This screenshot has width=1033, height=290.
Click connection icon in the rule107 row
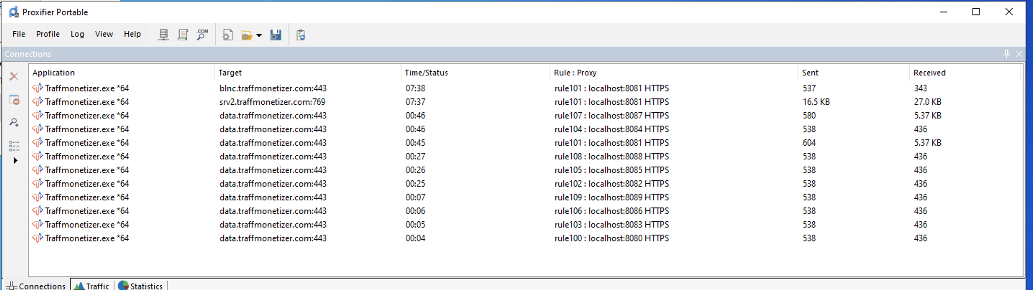(x=37, y=115)
